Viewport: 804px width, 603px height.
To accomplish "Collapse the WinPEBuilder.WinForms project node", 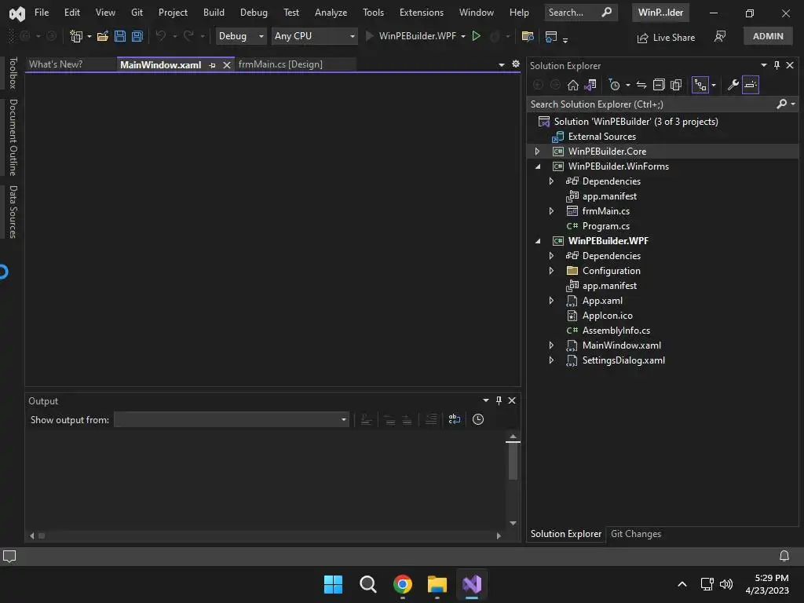I will 537,166.
